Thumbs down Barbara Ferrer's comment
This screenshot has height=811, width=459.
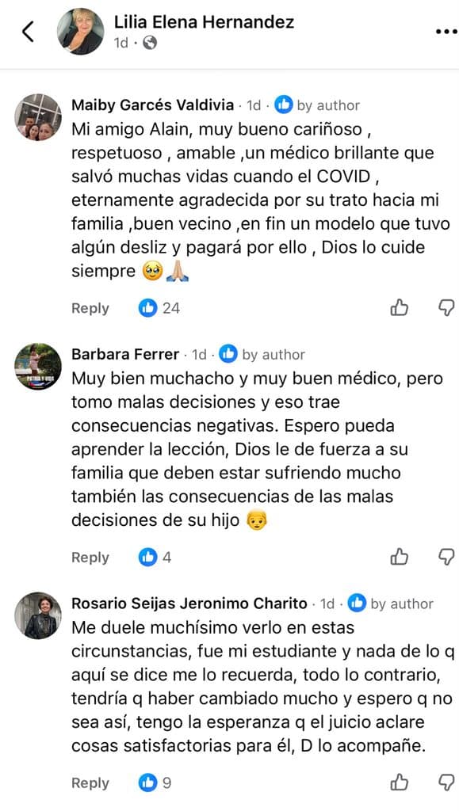coord(446,558)
